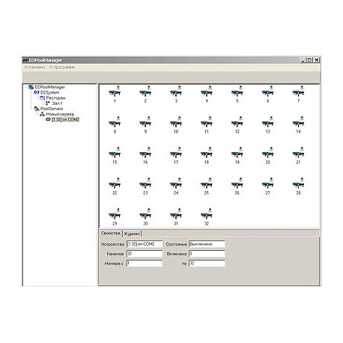343x343 pixels.
Task: Maximize the D2PoolManager window
Action: pyautogui.click(x=309, y=60)
